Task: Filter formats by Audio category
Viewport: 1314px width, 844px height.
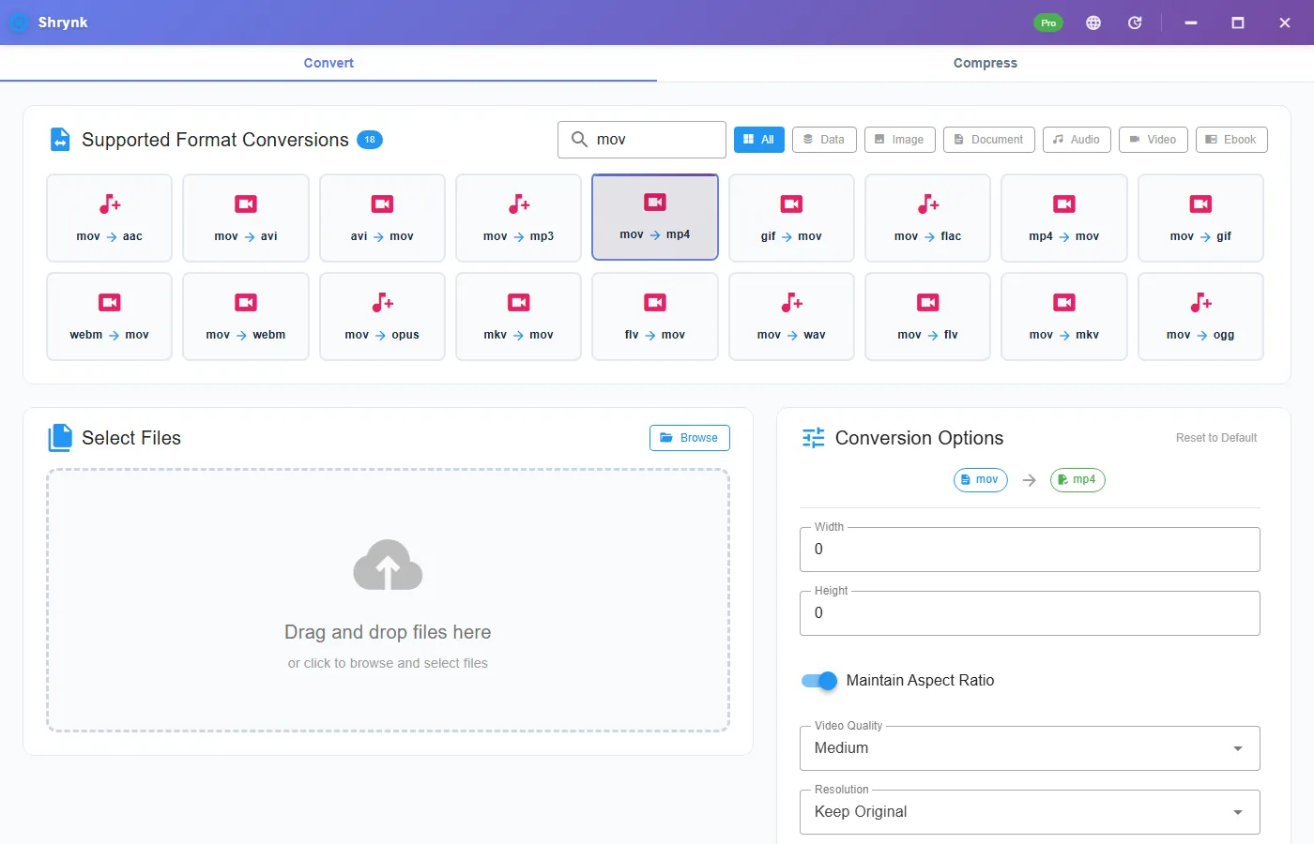Action: coord(1077,140)
